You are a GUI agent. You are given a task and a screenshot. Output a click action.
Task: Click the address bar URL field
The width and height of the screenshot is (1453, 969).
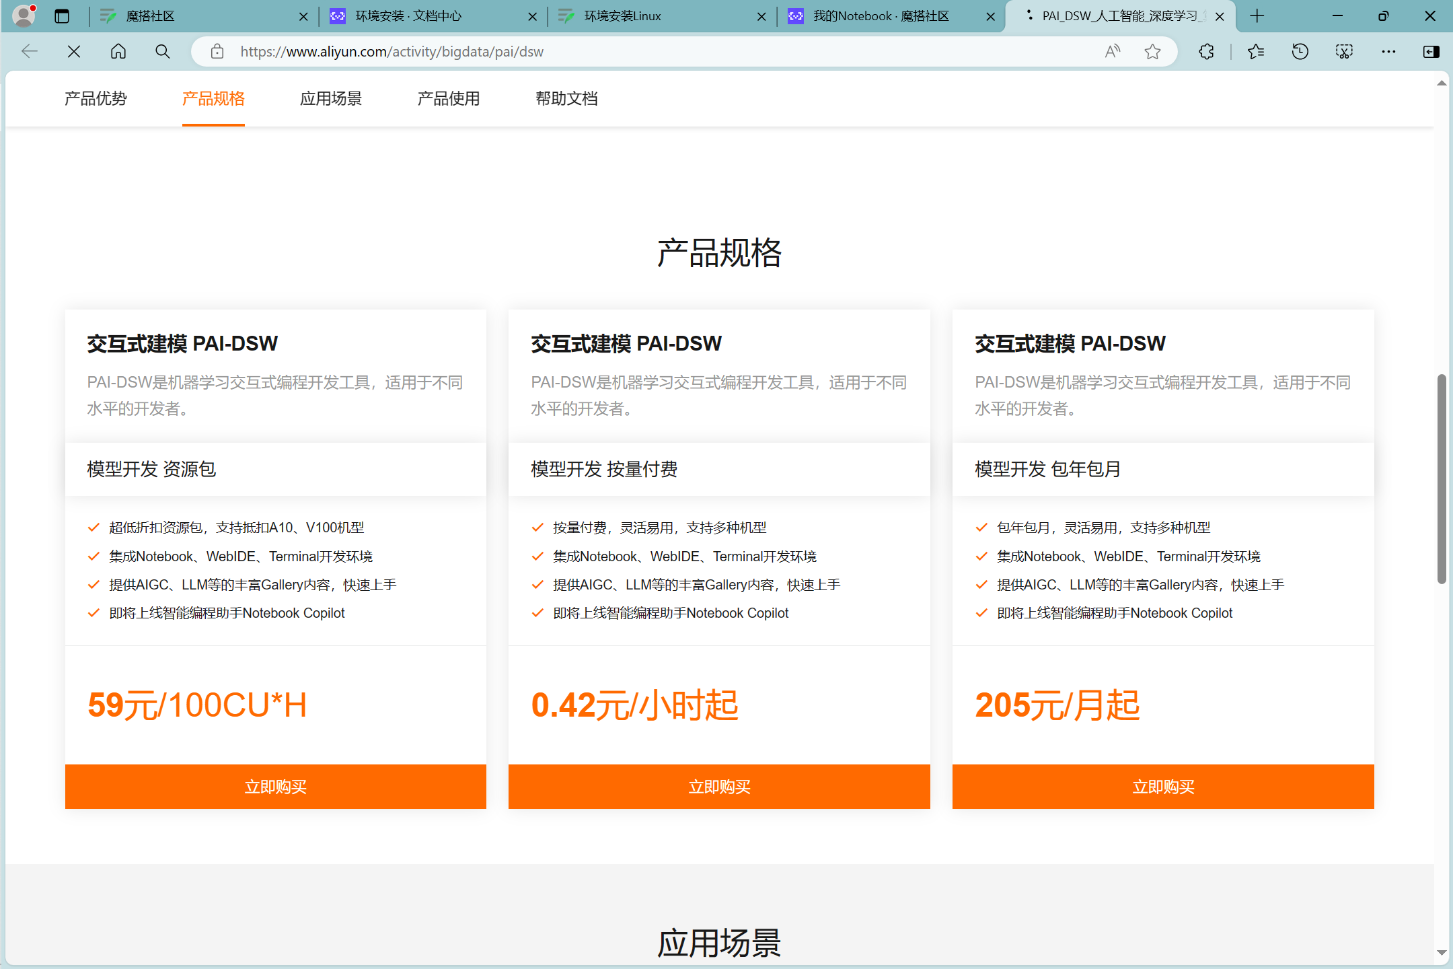pos(666,52)
